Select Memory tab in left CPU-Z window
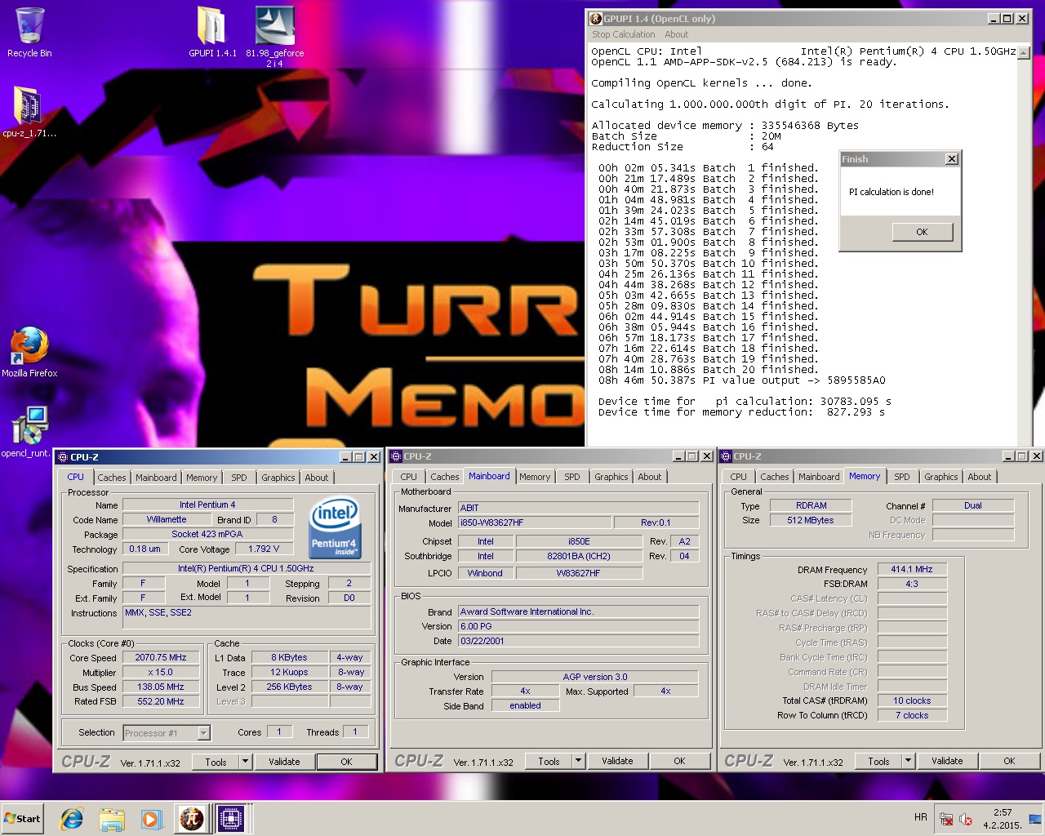The height and width of the screenshot is (836, 1045). pyautogui.click(x=202, y=478)
